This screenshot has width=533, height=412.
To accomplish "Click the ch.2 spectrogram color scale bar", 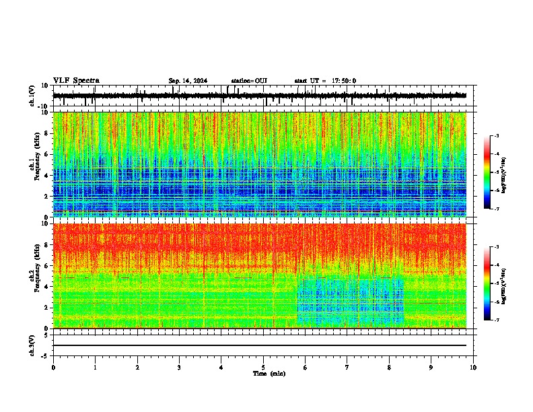I will (487, 283).
